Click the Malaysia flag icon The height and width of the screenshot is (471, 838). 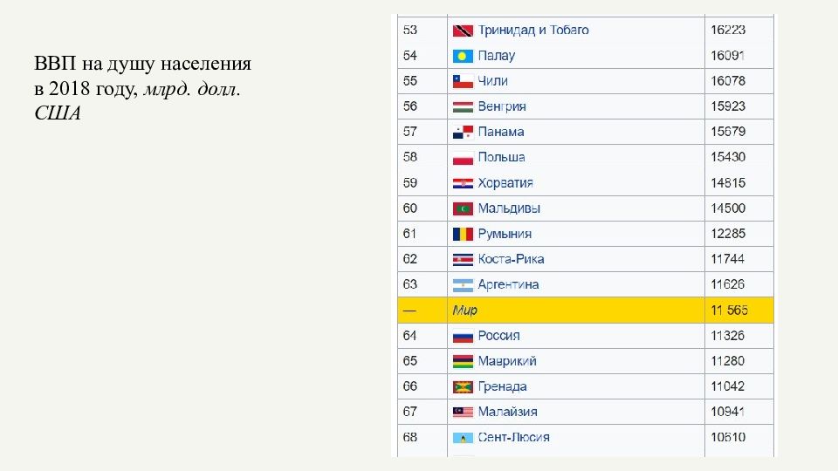[463, 412]
